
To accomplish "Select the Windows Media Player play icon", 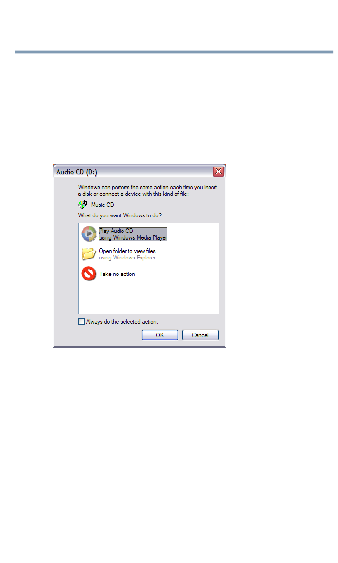I will [x=89, y=234].
